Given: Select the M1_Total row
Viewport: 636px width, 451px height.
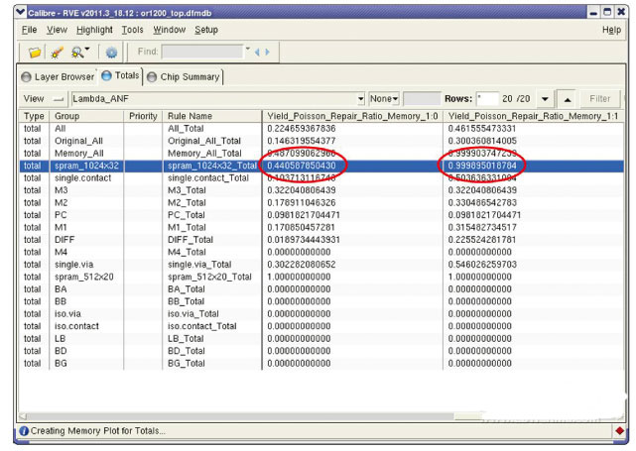Looking at the screenshot, I should pyautogui.click(x=321, y=228).
